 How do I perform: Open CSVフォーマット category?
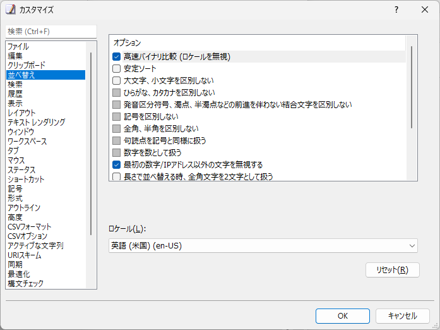[45, 227]
